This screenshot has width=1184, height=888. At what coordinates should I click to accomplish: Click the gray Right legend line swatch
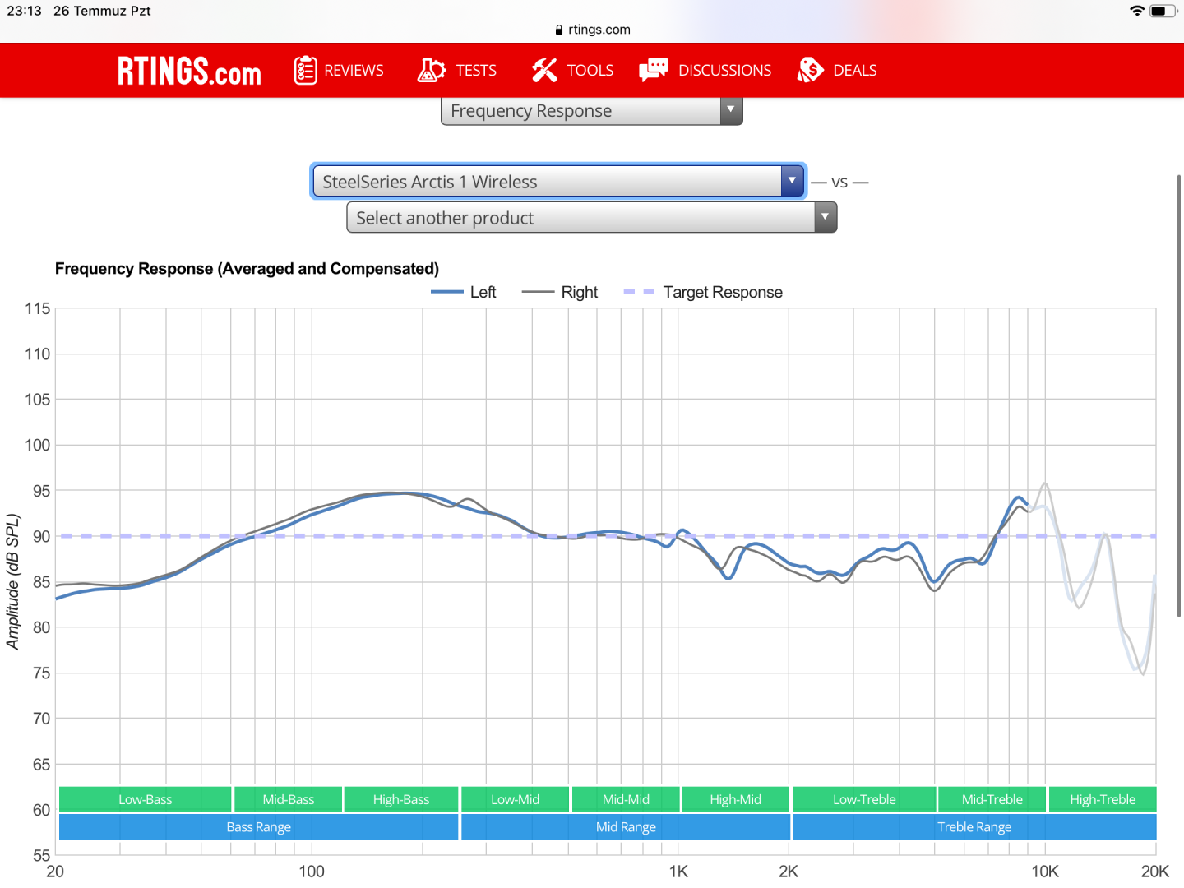coord(539,292)
